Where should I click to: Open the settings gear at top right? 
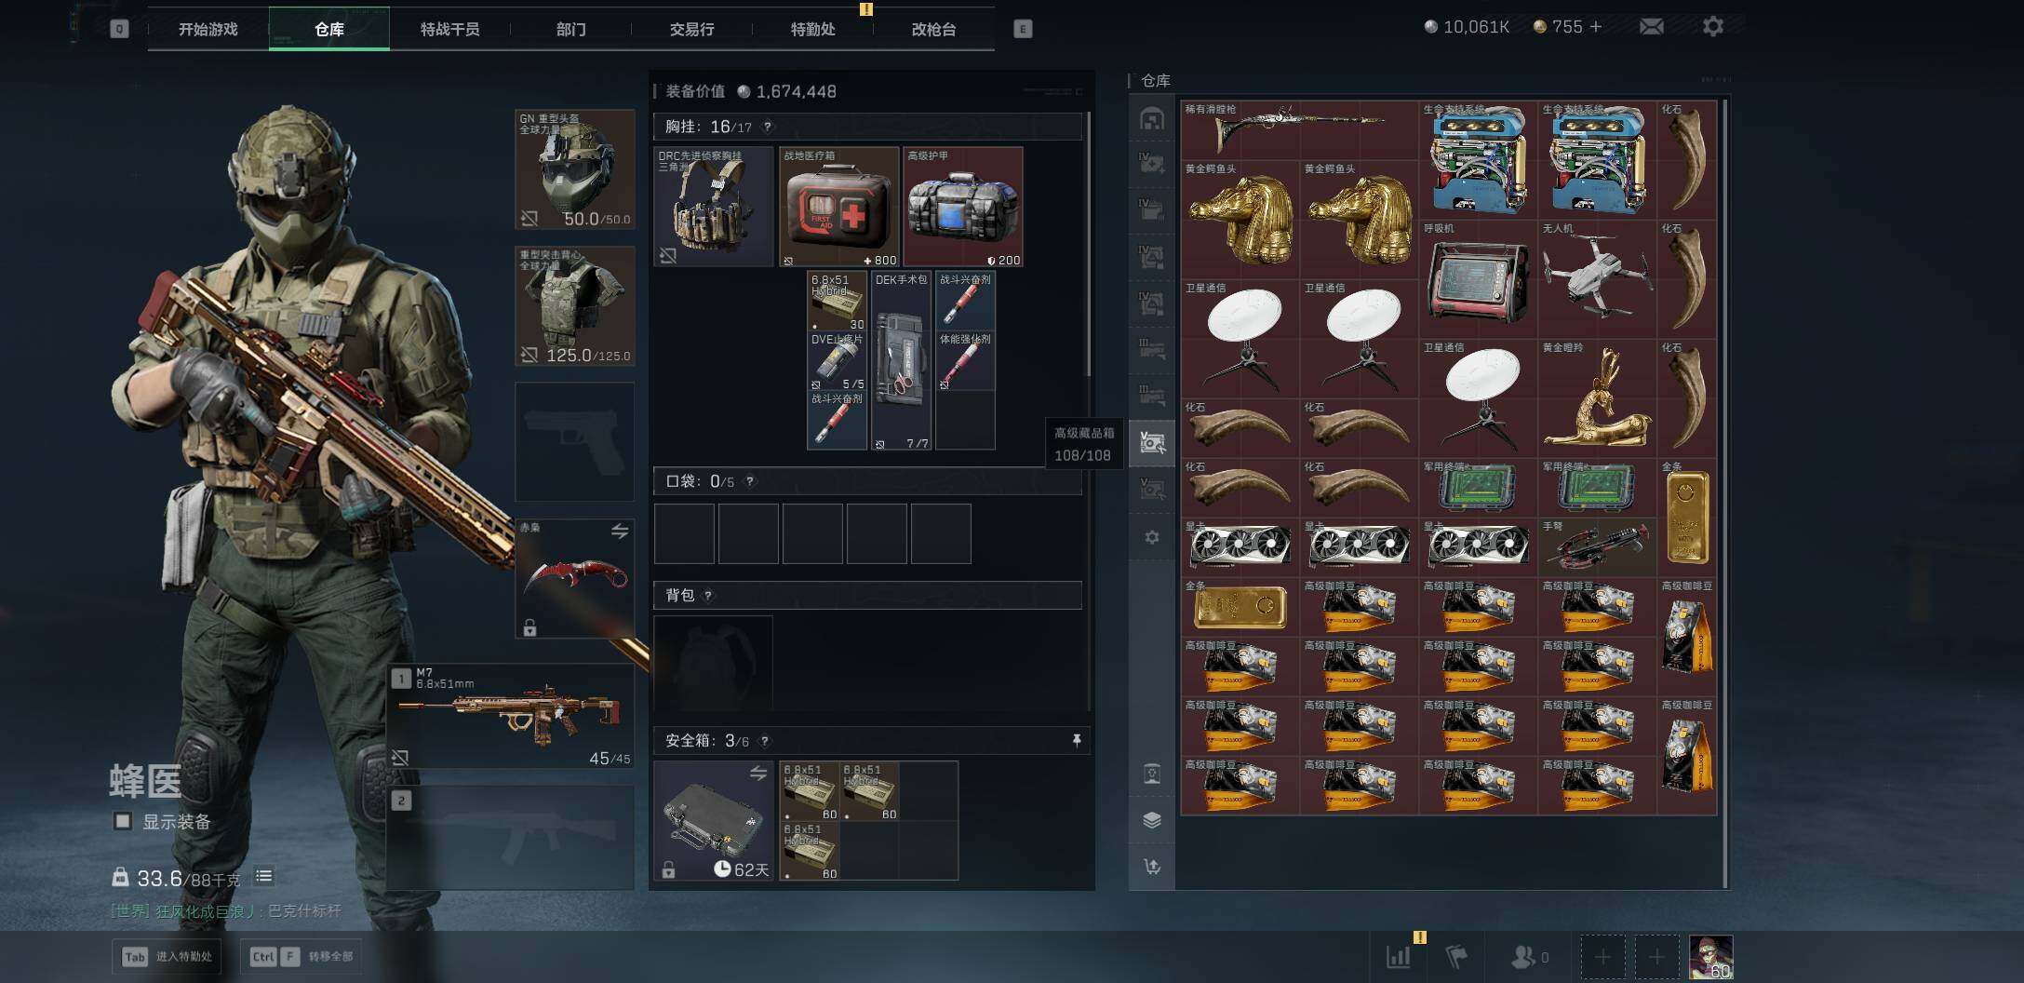pyautogui.click(x=1715, y=27)
